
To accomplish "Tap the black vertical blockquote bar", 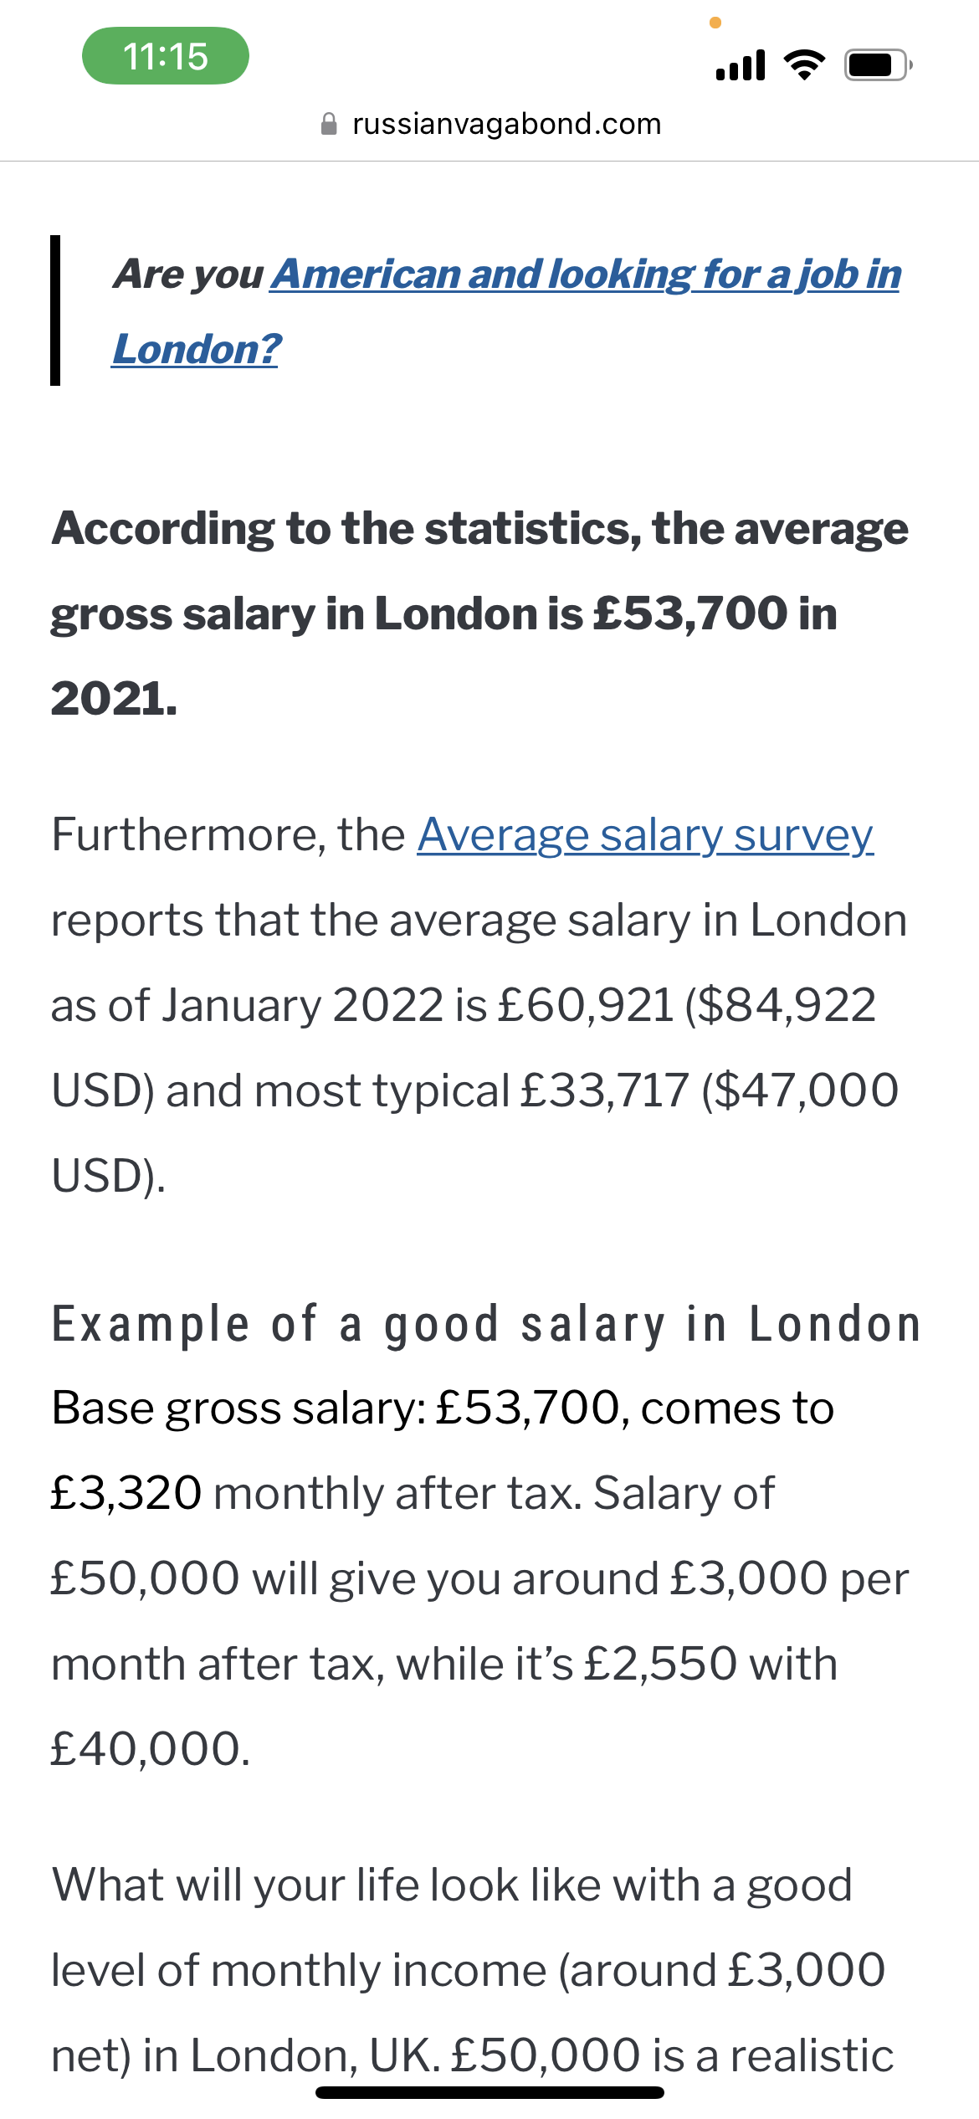I will tap(55, 310).
